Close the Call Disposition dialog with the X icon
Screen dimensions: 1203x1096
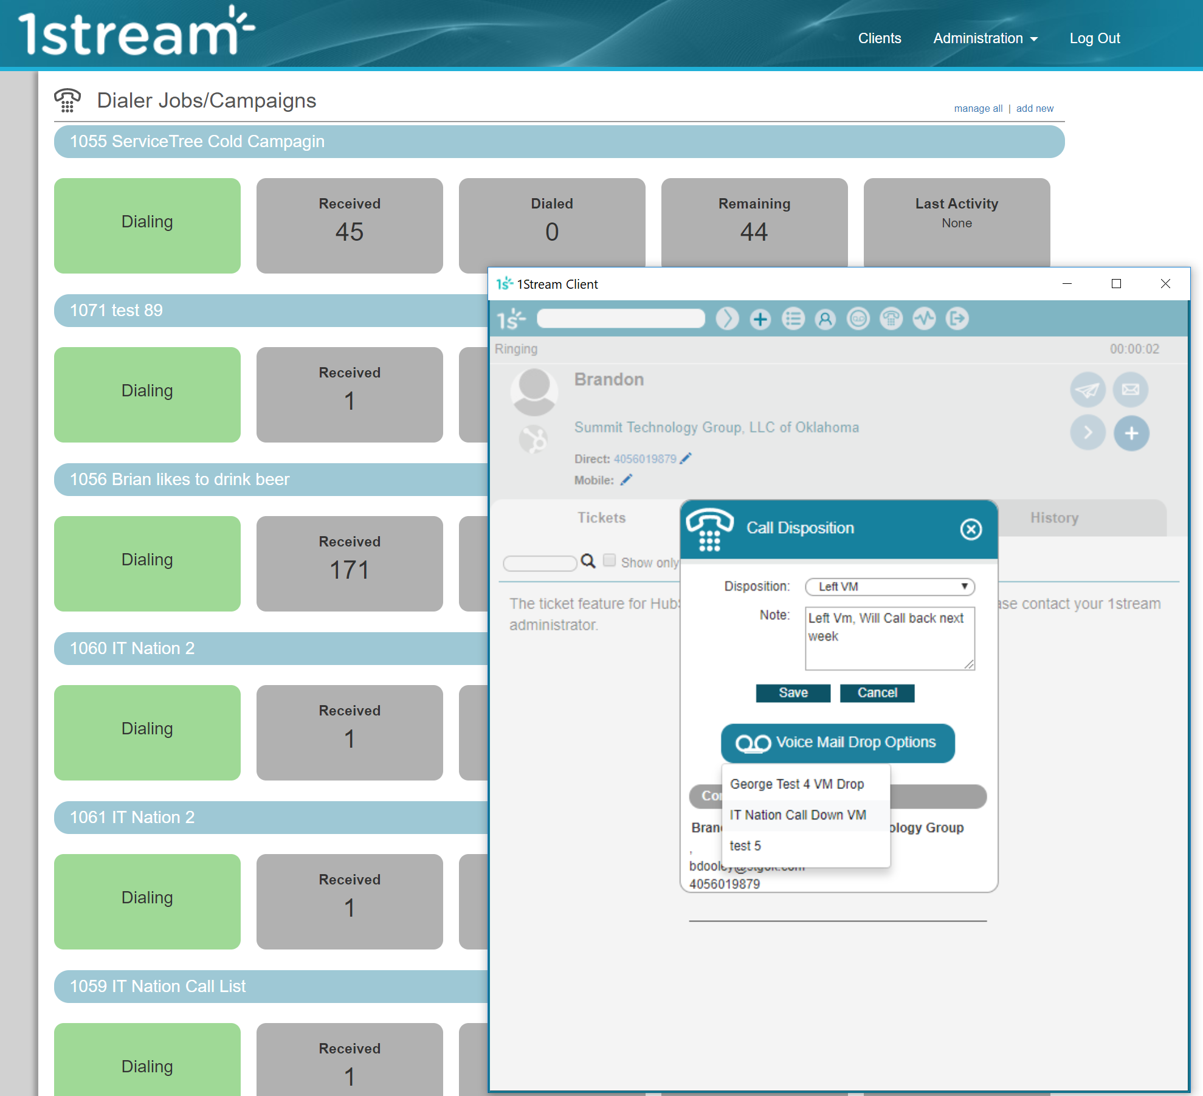pos(971,529)
